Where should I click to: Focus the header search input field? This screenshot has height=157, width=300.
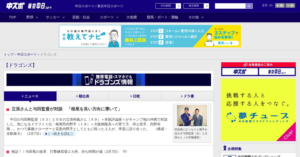point(230,6)
